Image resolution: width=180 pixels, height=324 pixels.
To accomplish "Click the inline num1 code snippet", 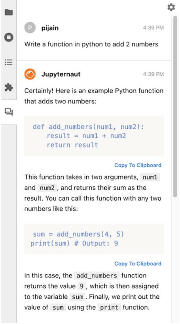I will (x=150, y=177).
